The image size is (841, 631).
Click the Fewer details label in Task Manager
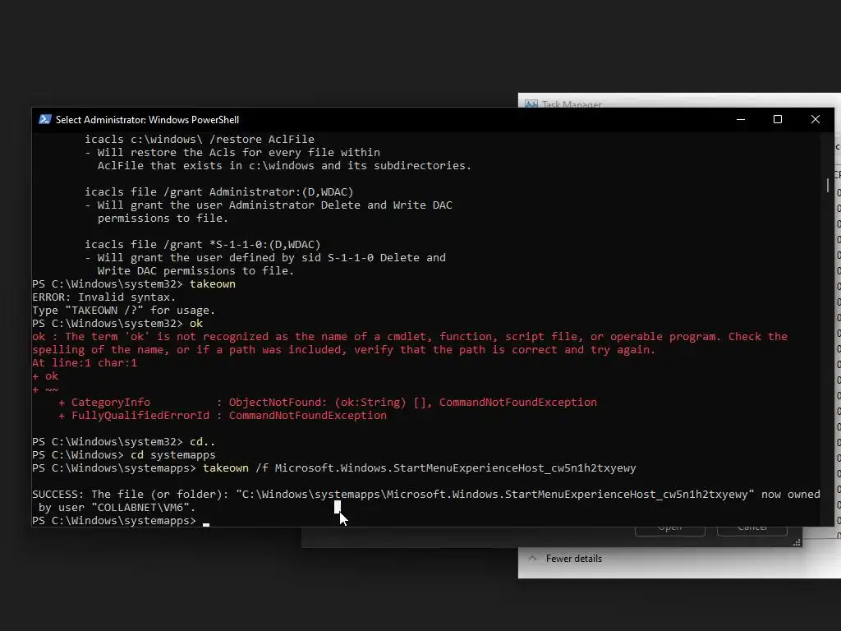574,559
